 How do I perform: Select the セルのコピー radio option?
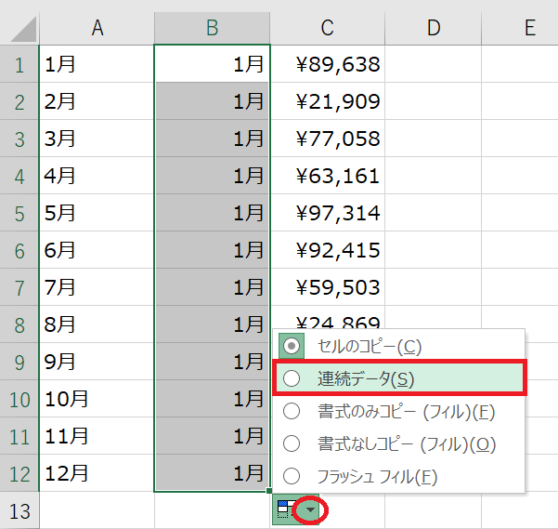pyautogui.click(x=292, y=347)
